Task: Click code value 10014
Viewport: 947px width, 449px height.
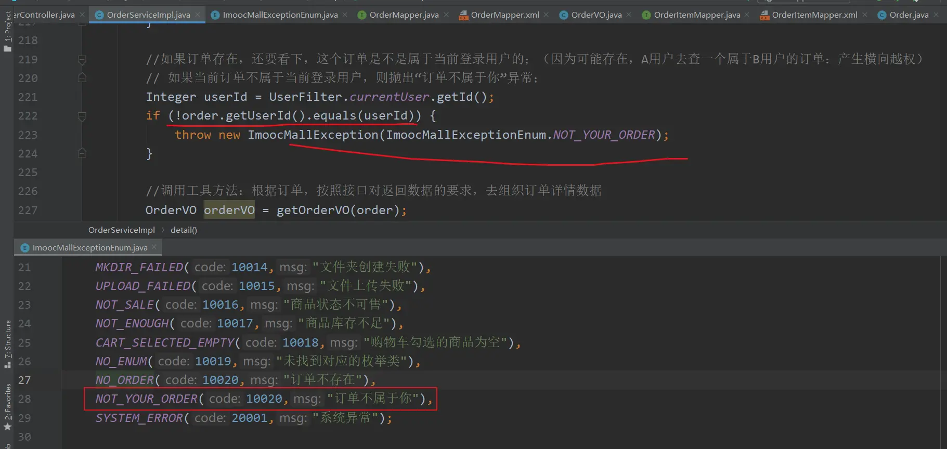Action: click(x=250, y=267)
